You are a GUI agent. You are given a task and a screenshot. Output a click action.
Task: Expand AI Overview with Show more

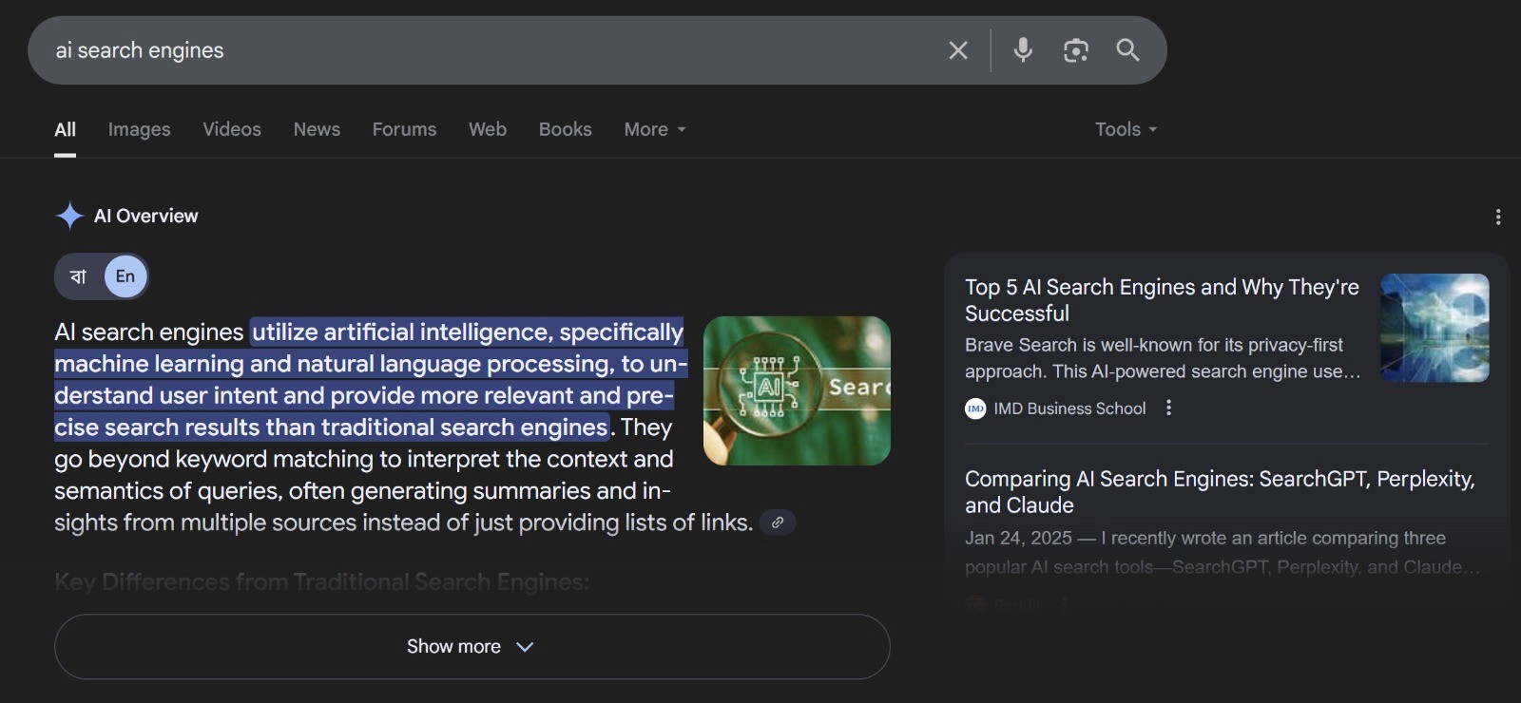pos(472,647)
